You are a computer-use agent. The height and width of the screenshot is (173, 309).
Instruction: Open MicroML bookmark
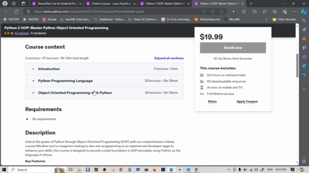point(232,19)
